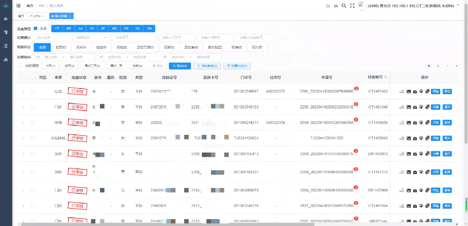Open 报告 for row CT1451040
The image size is (468, 226).
tap(447, 107)
